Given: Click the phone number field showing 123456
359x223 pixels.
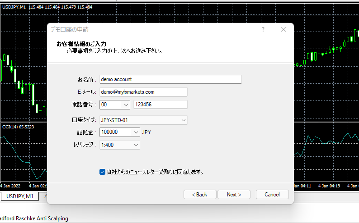Looking at the screenshot, I should (x=160, y=105).
